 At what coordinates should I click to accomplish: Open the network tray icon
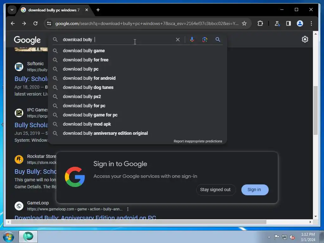click(x=284, y=237)
